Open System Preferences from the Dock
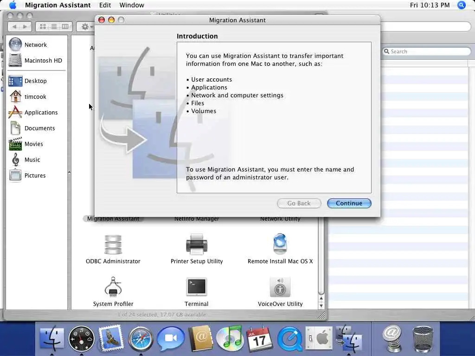The width and height of the screenshot is (475, 356). coord(319,338)
